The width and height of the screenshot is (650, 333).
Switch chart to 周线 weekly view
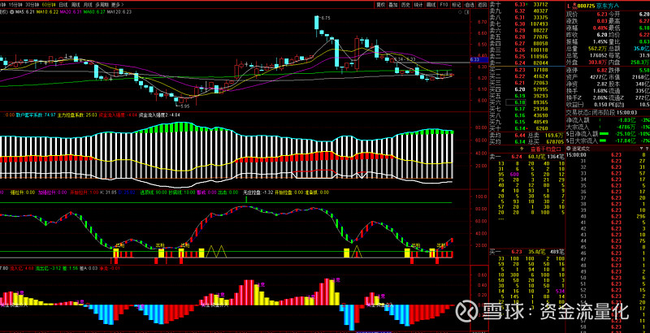(x=76, y=5)
